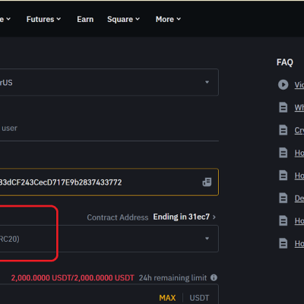Click the document icon beside 'De' FAQ entry

[283, 198]
